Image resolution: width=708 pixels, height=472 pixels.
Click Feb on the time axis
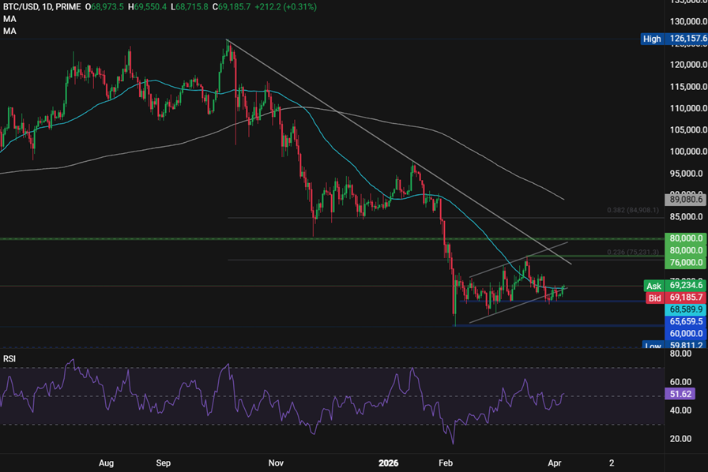click(x=445, y=463)
